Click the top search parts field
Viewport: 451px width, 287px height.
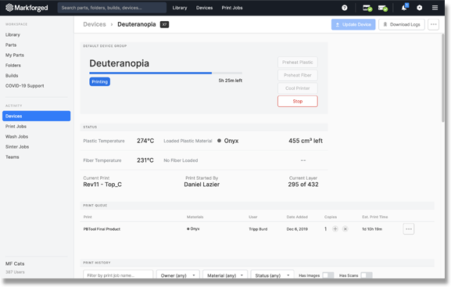click(112, 8)
